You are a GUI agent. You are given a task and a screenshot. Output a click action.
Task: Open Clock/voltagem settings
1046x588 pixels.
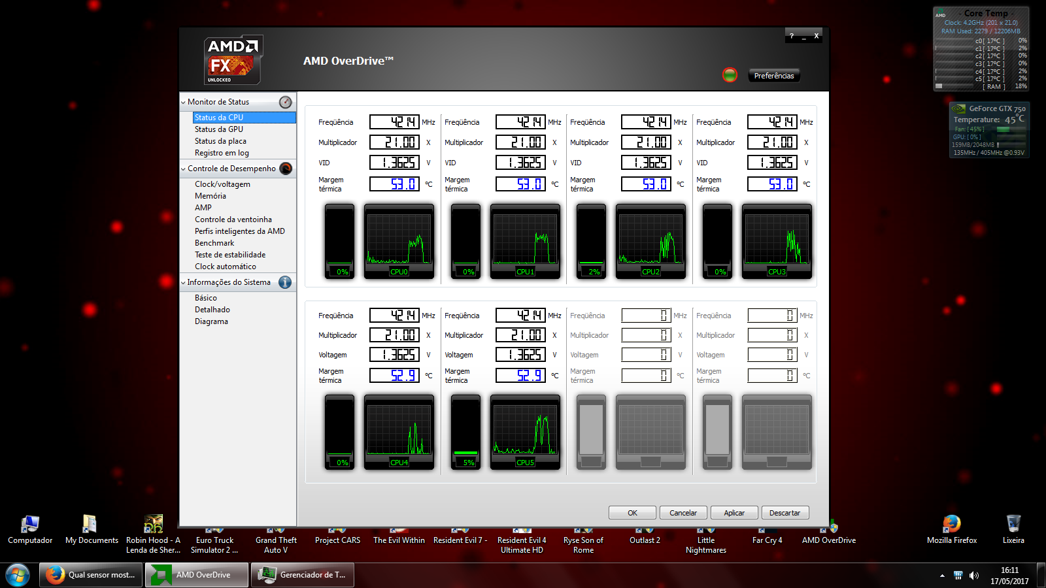point(222,184)
